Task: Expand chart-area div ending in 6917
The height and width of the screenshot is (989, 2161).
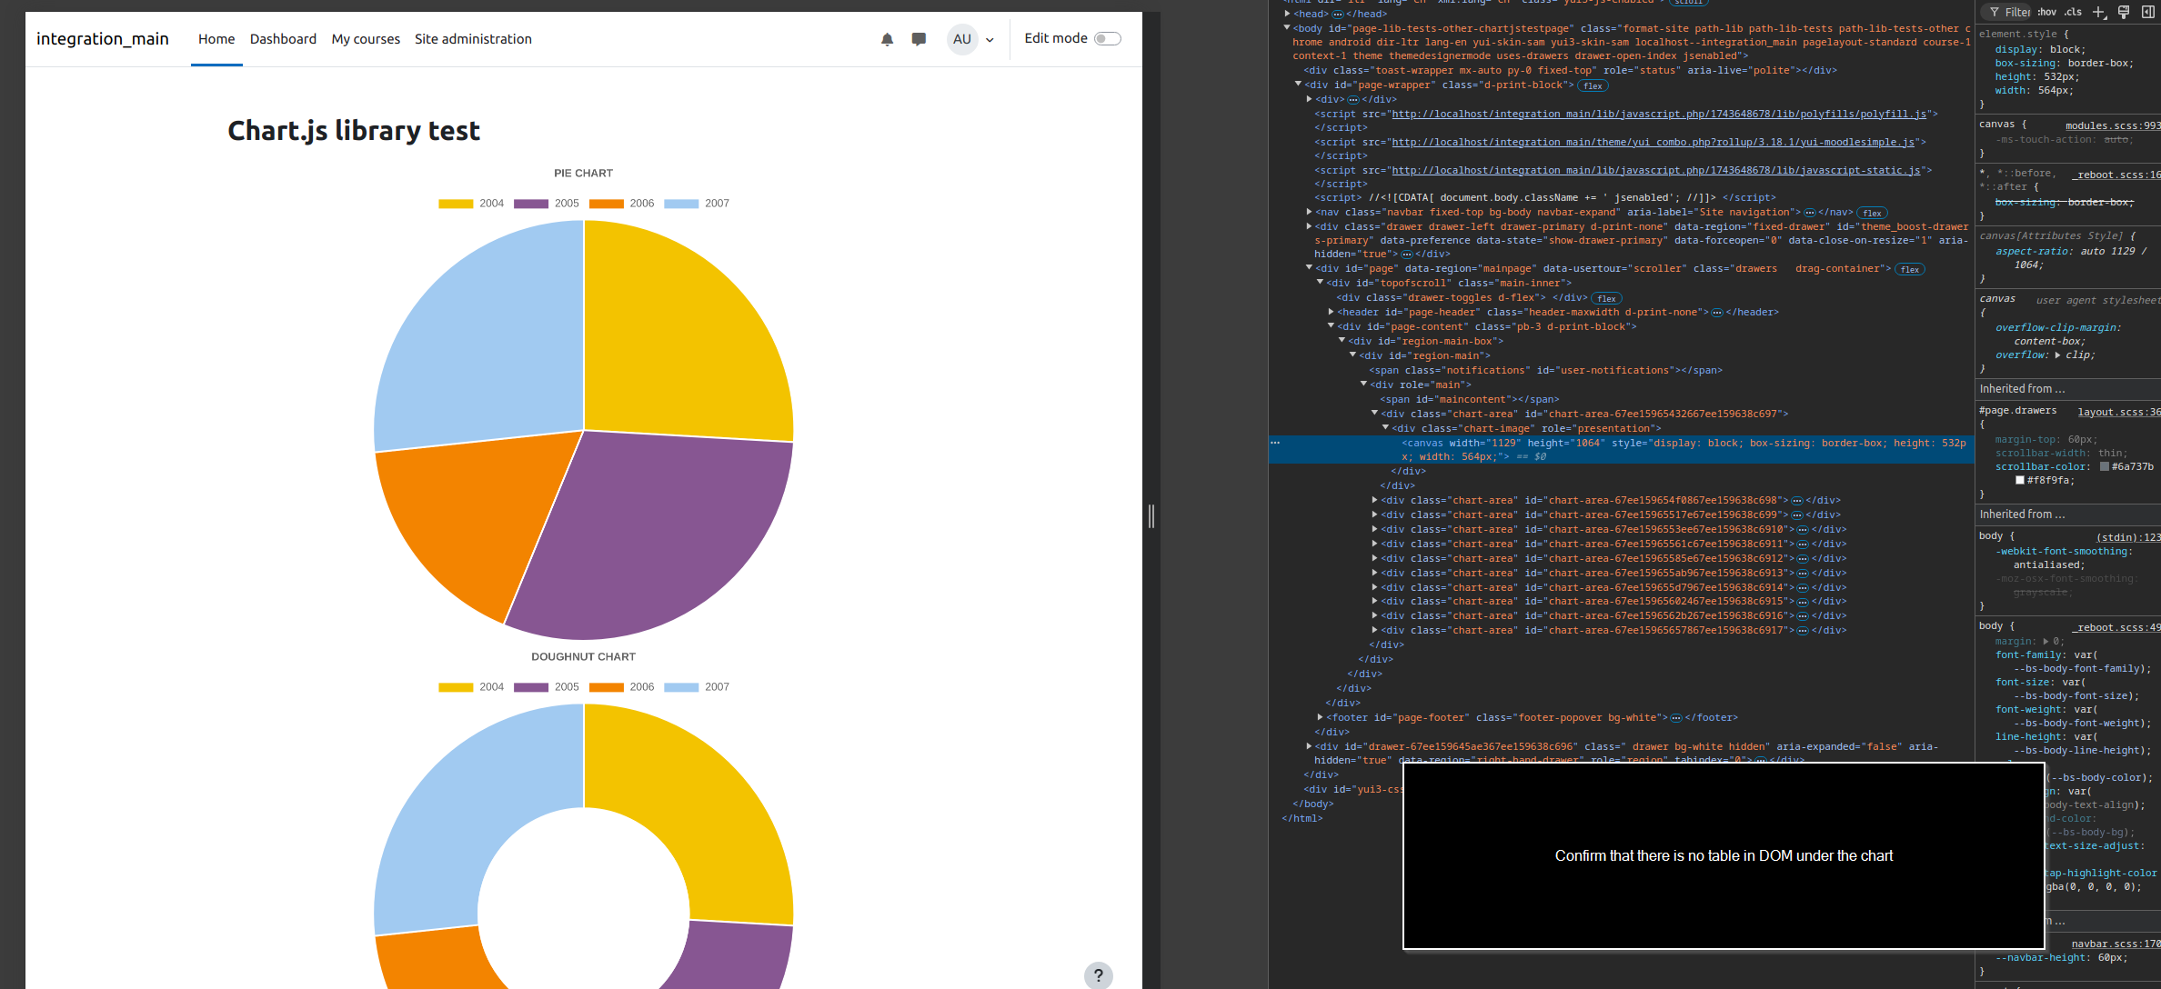Action: (1374, 630)
